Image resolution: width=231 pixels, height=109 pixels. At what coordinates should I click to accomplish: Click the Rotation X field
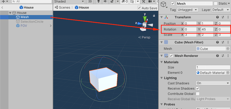(x=191, y=29)
